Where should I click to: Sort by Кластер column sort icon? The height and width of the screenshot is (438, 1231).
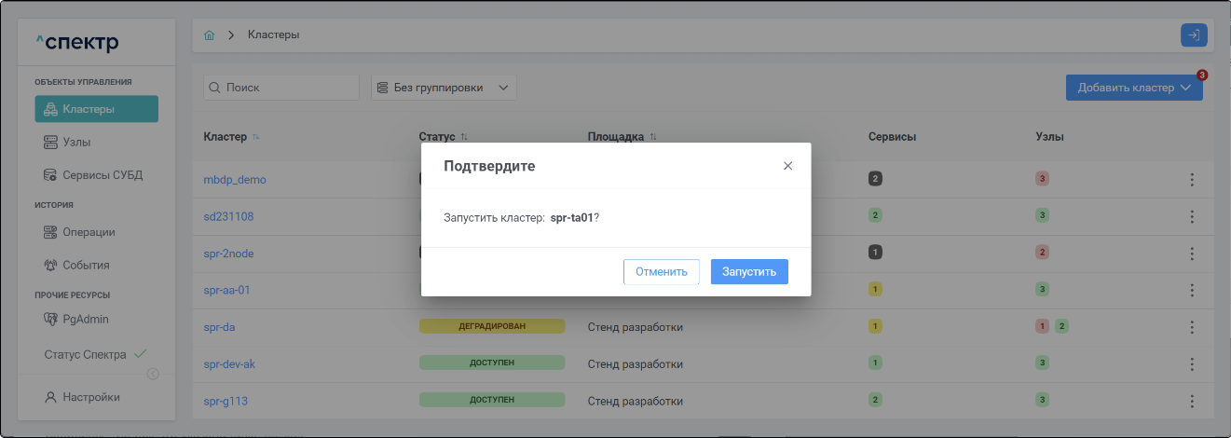tap(256, 137)
